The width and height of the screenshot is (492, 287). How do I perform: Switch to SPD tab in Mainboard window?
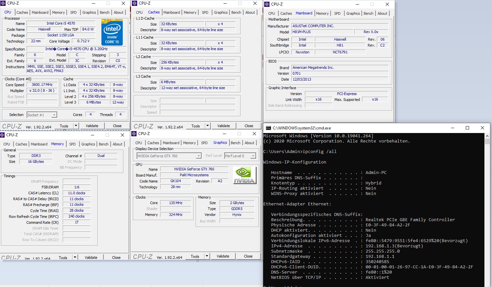(337, 13)
